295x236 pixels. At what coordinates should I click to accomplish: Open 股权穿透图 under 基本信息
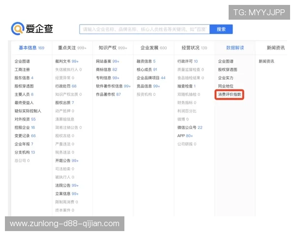pyautogui.click(x=24, y=86)
